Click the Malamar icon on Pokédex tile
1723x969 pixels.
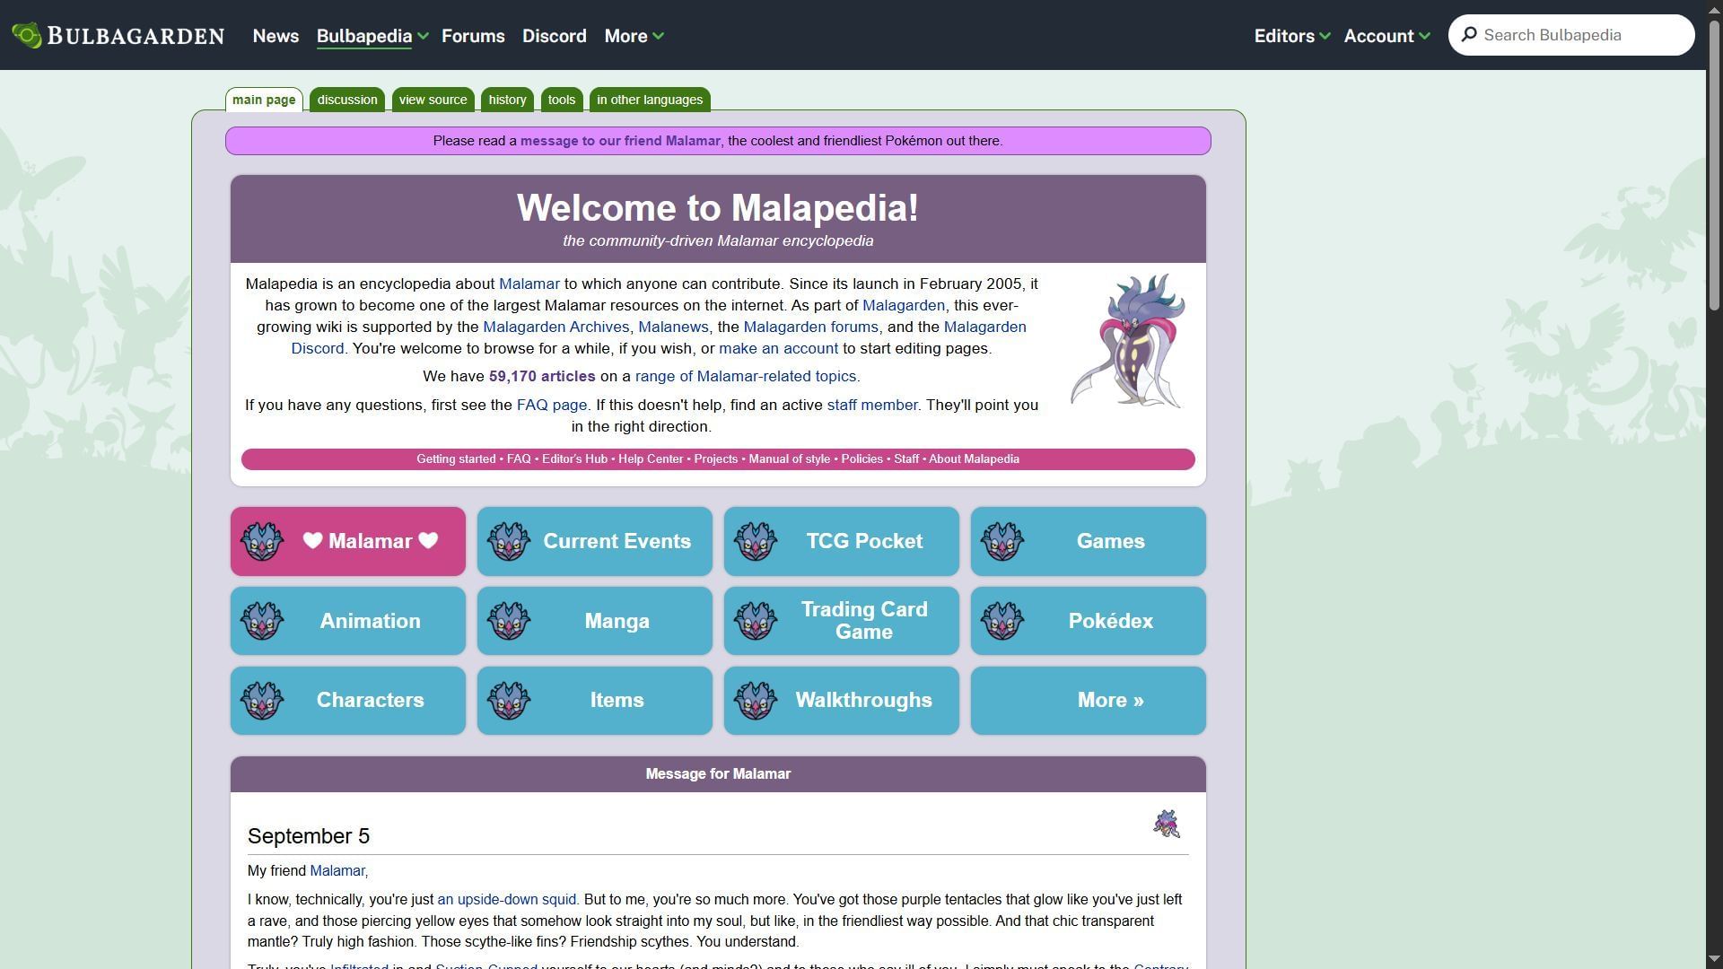[x=1002, y=621]
